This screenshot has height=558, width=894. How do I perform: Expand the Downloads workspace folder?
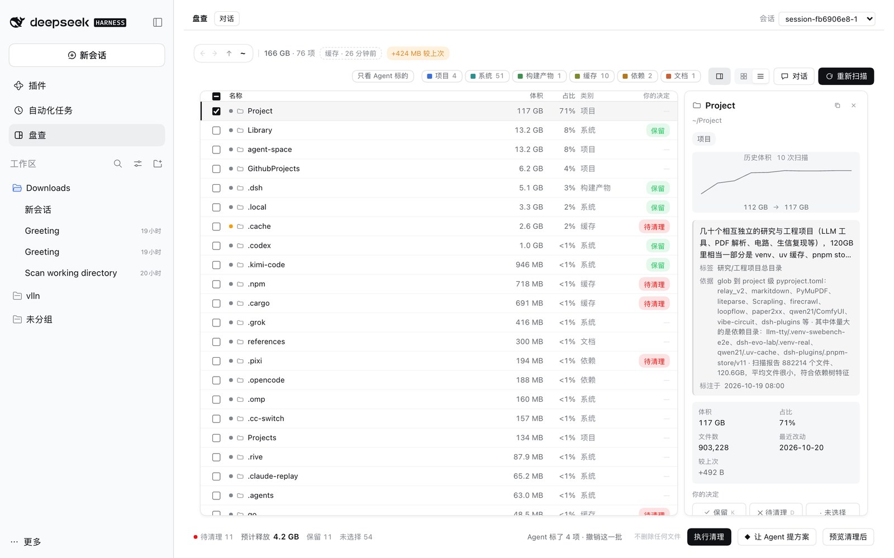(x=87, y=188)
